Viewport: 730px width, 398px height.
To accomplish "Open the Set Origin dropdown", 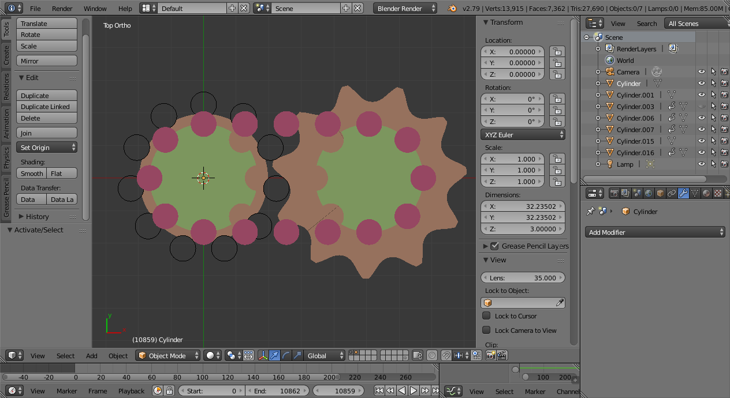I will click(x=47, y=148).
